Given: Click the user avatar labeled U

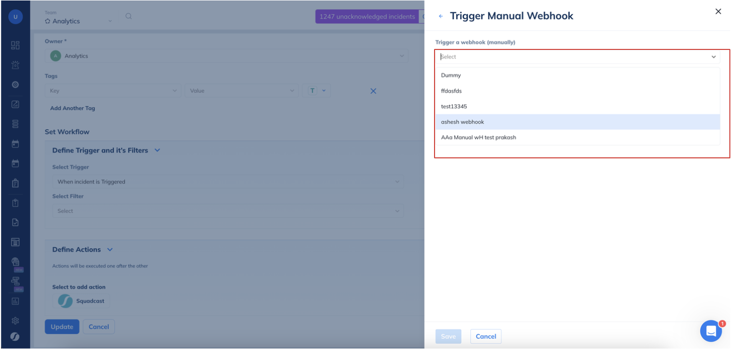Looking at the screenshot, I should point(15,17).
